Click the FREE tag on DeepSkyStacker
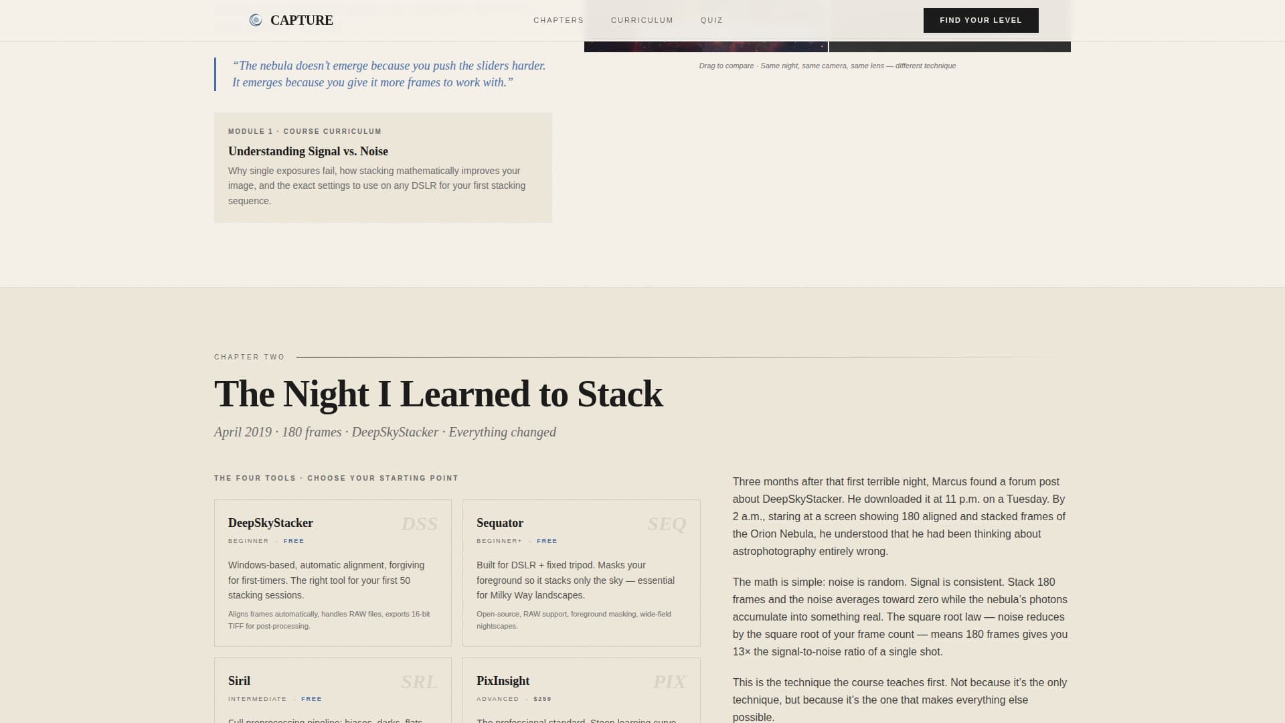This screenshot has width=1285, height=723. 293,541
